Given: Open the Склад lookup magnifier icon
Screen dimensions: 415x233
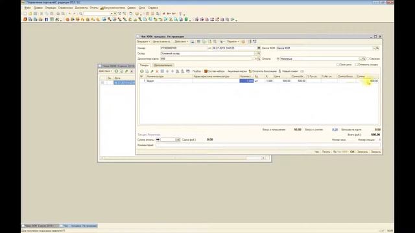Looking at the screenshot, I should click(259, 53).
